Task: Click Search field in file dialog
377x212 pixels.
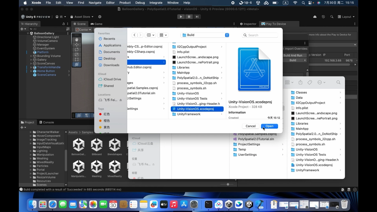Action: click(260, 35)
